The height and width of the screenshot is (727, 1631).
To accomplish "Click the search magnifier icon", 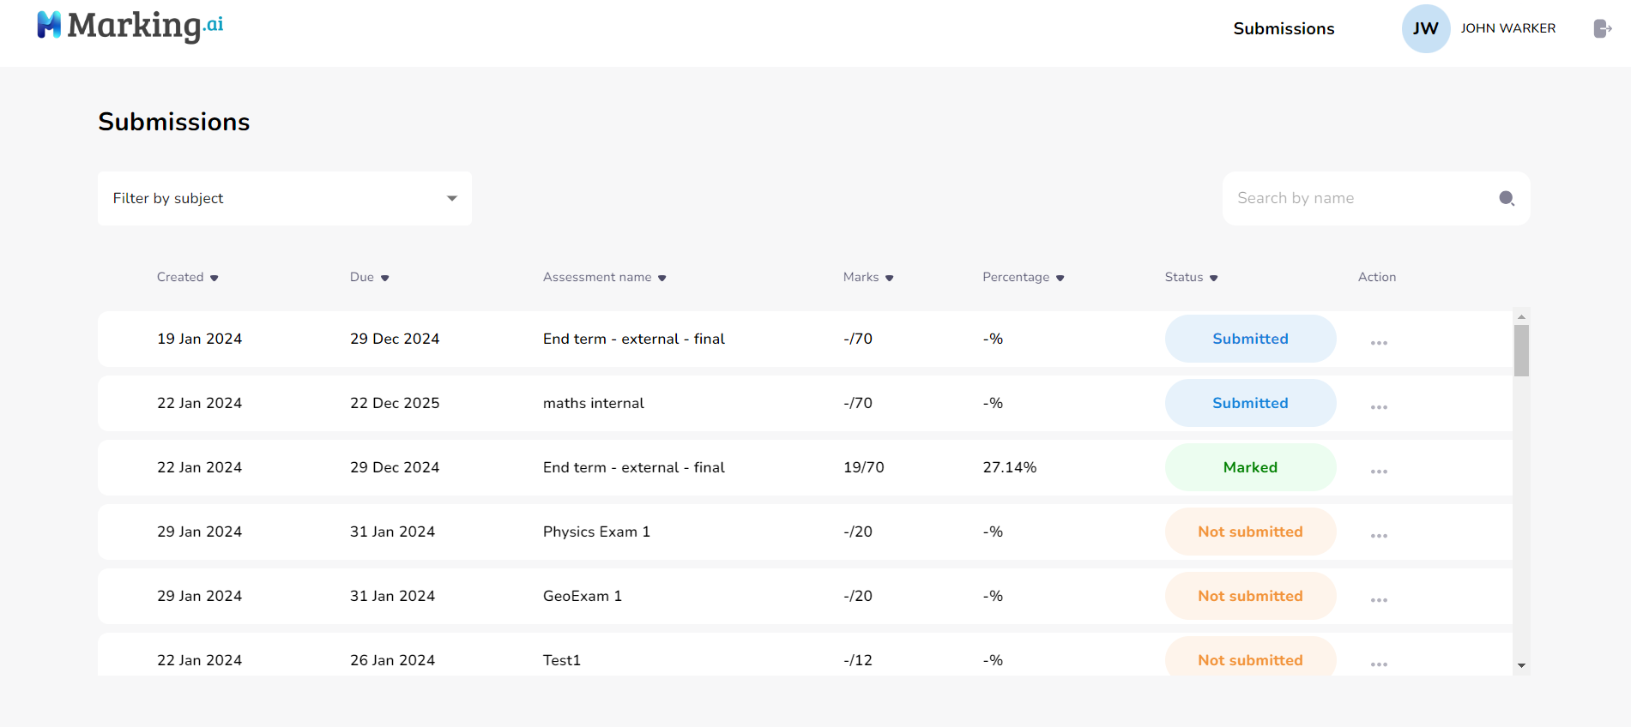I will (x=1507, y=198).
